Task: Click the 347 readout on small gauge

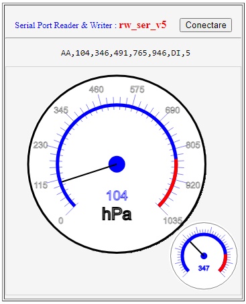Action: (204, 268)
